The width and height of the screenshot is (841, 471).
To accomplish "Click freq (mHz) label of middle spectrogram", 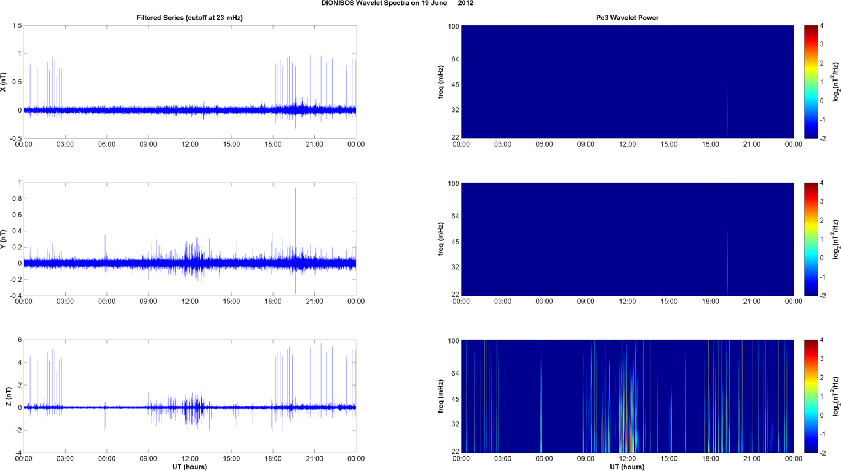I will [441, 239].
